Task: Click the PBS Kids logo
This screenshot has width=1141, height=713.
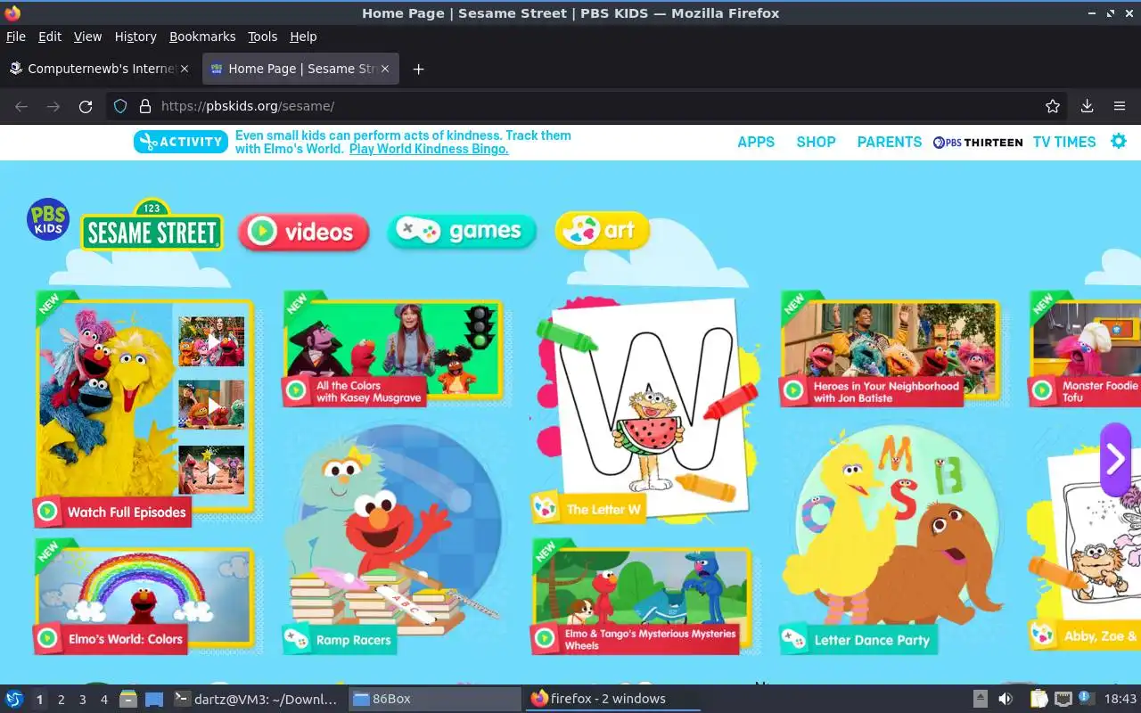Action: click(x=48, y=220)
